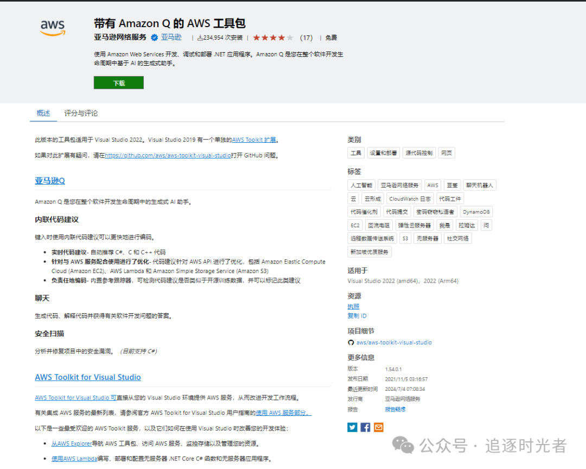Click the verified publisher badge icon
586x469 pixels.
(x=154, y=37)
